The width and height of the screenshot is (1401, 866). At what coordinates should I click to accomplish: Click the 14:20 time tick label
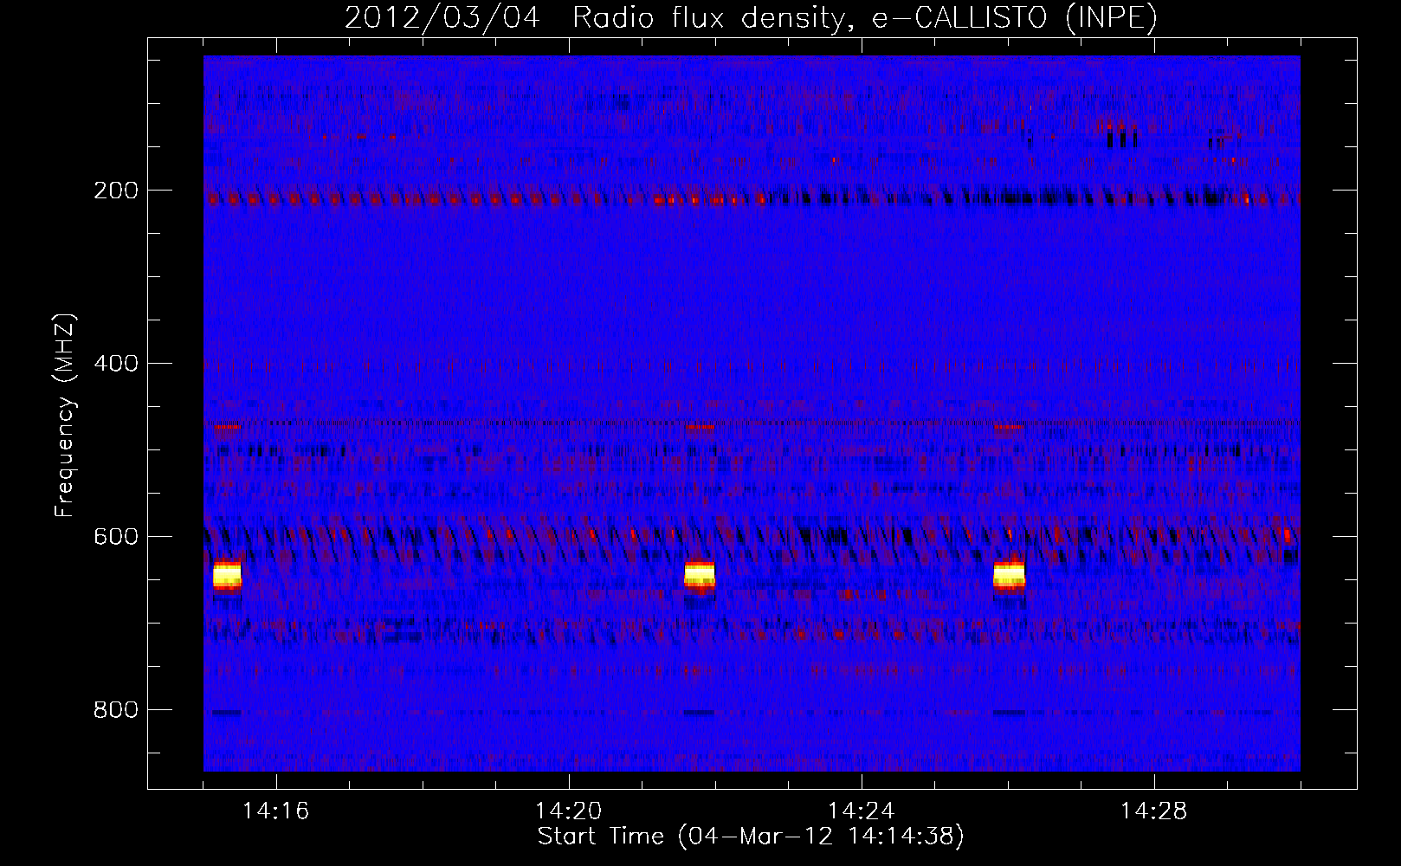point(569,811)
